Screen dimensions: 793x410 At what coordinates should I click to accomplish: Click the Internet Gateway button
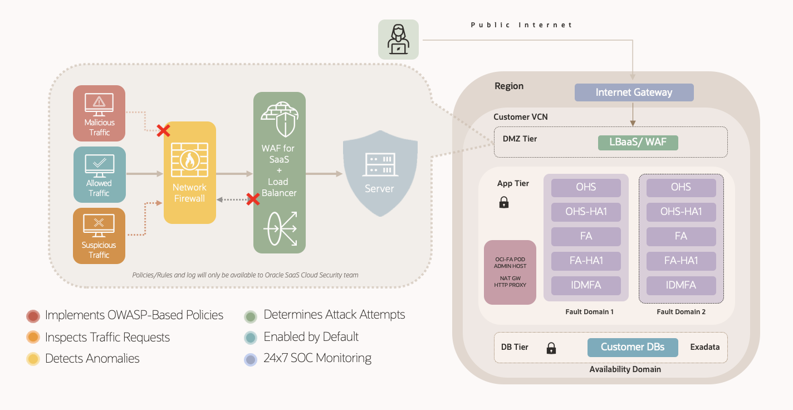pyautogui.click(x=634, y=92)
